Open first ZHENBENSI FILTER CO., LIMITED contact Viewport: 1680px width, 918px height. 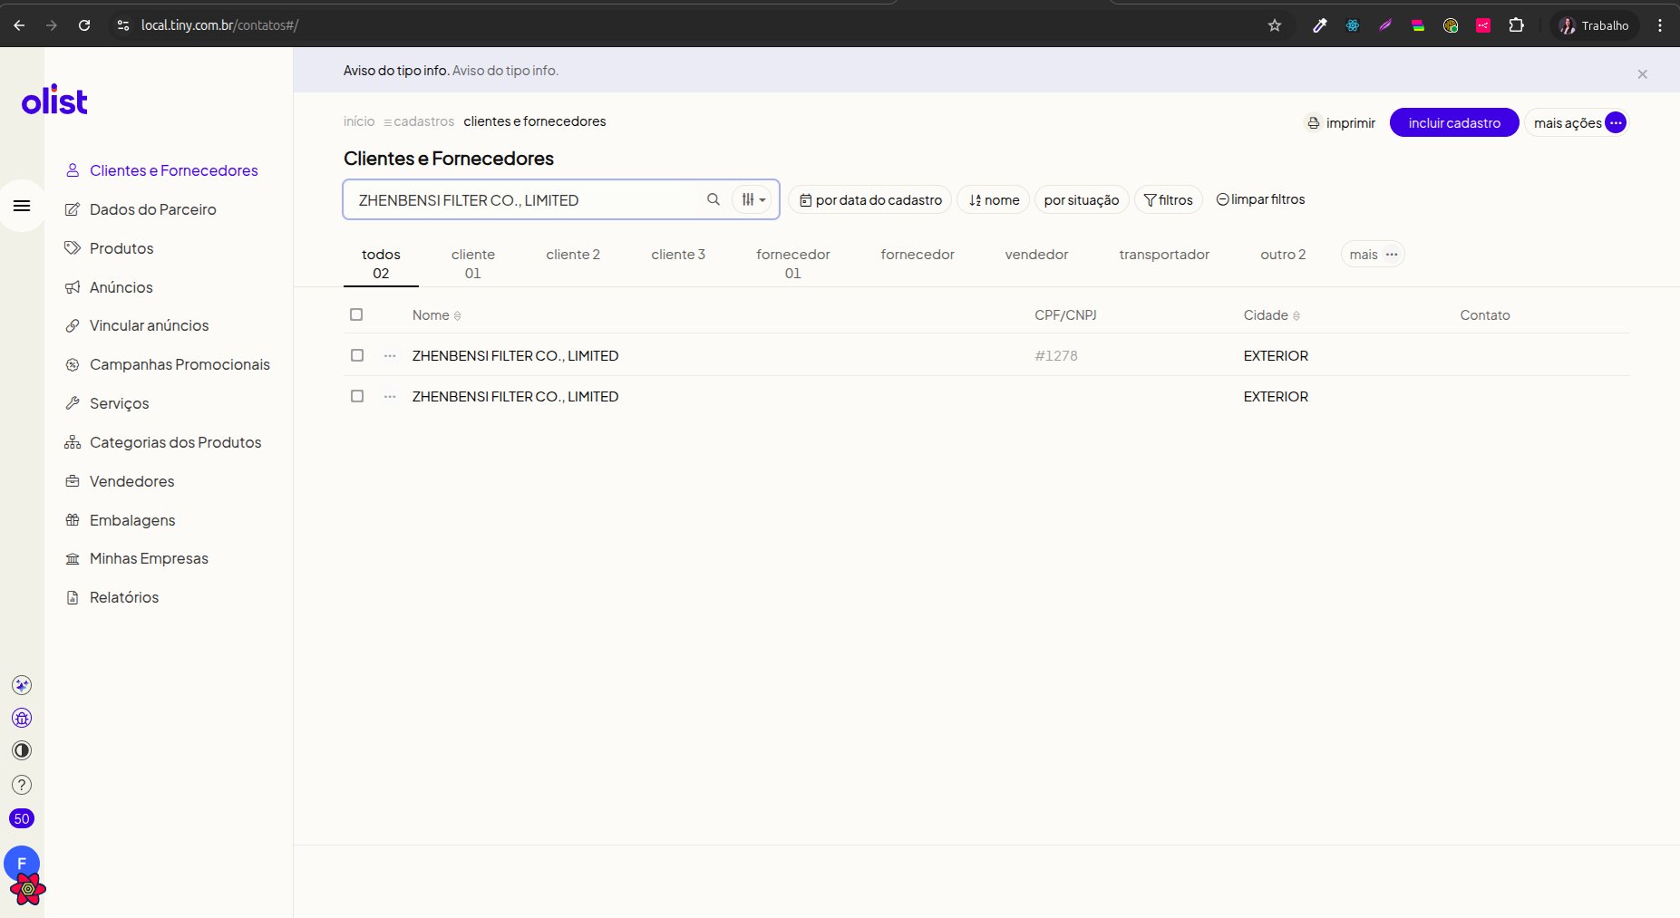coord(515,356)
